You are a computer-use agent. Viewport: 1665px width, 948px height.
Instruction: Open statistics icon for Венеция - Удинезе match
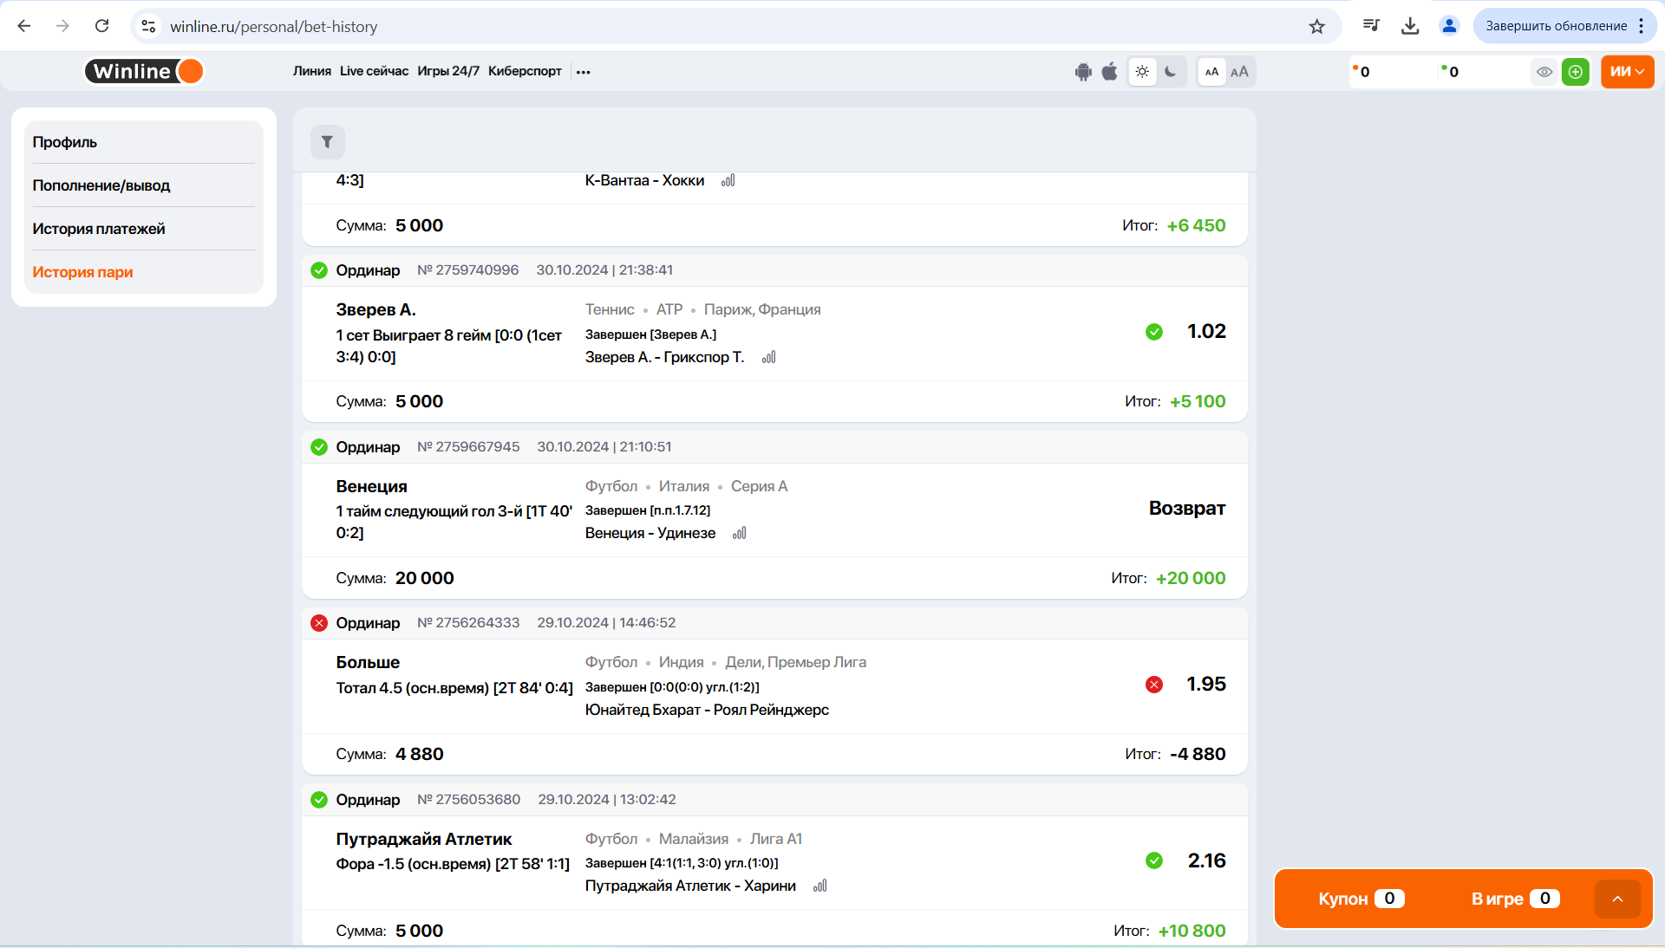point(739,533)
